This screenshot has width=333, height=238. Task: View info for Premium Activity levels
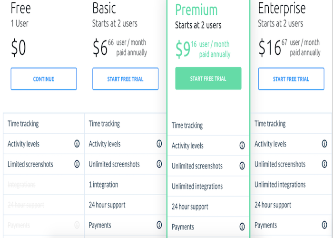click(x=242, y=145)
